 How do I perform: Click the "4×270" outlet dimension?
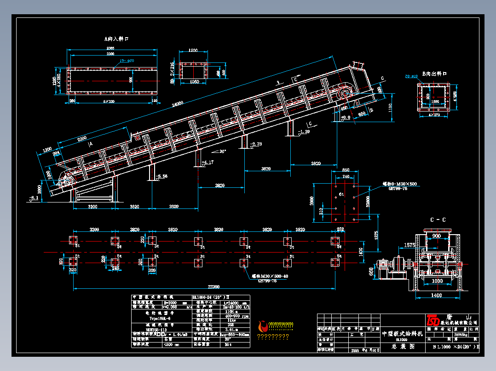tap(434, 115)
